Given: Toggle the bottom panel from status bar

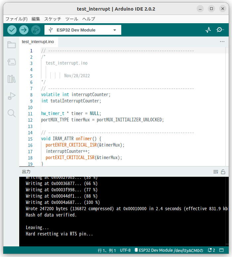Looking at the screenshot, I should [221, 250].
